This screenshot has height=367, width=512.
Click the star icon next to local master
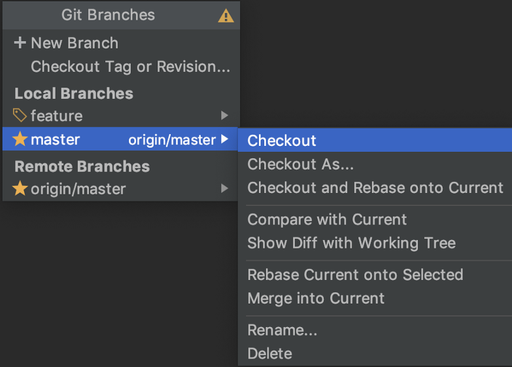(x=20, y=139)
